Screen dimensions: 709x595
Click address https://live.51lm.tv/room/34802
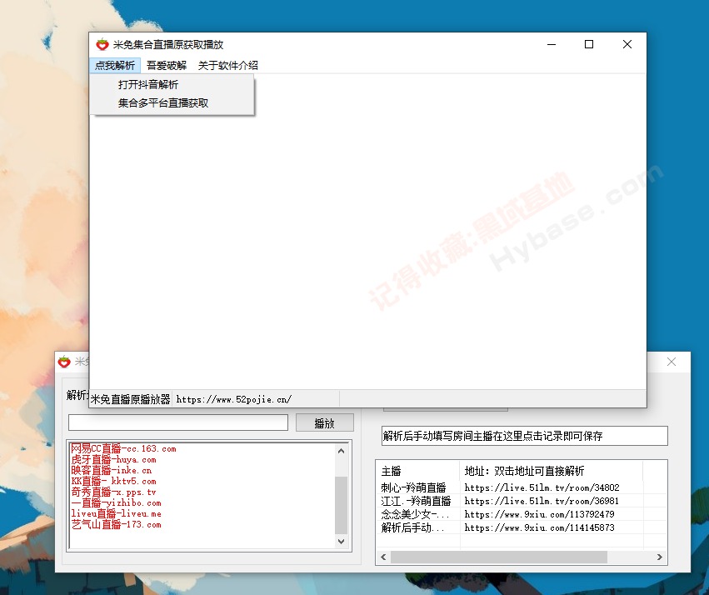point(542,487)
